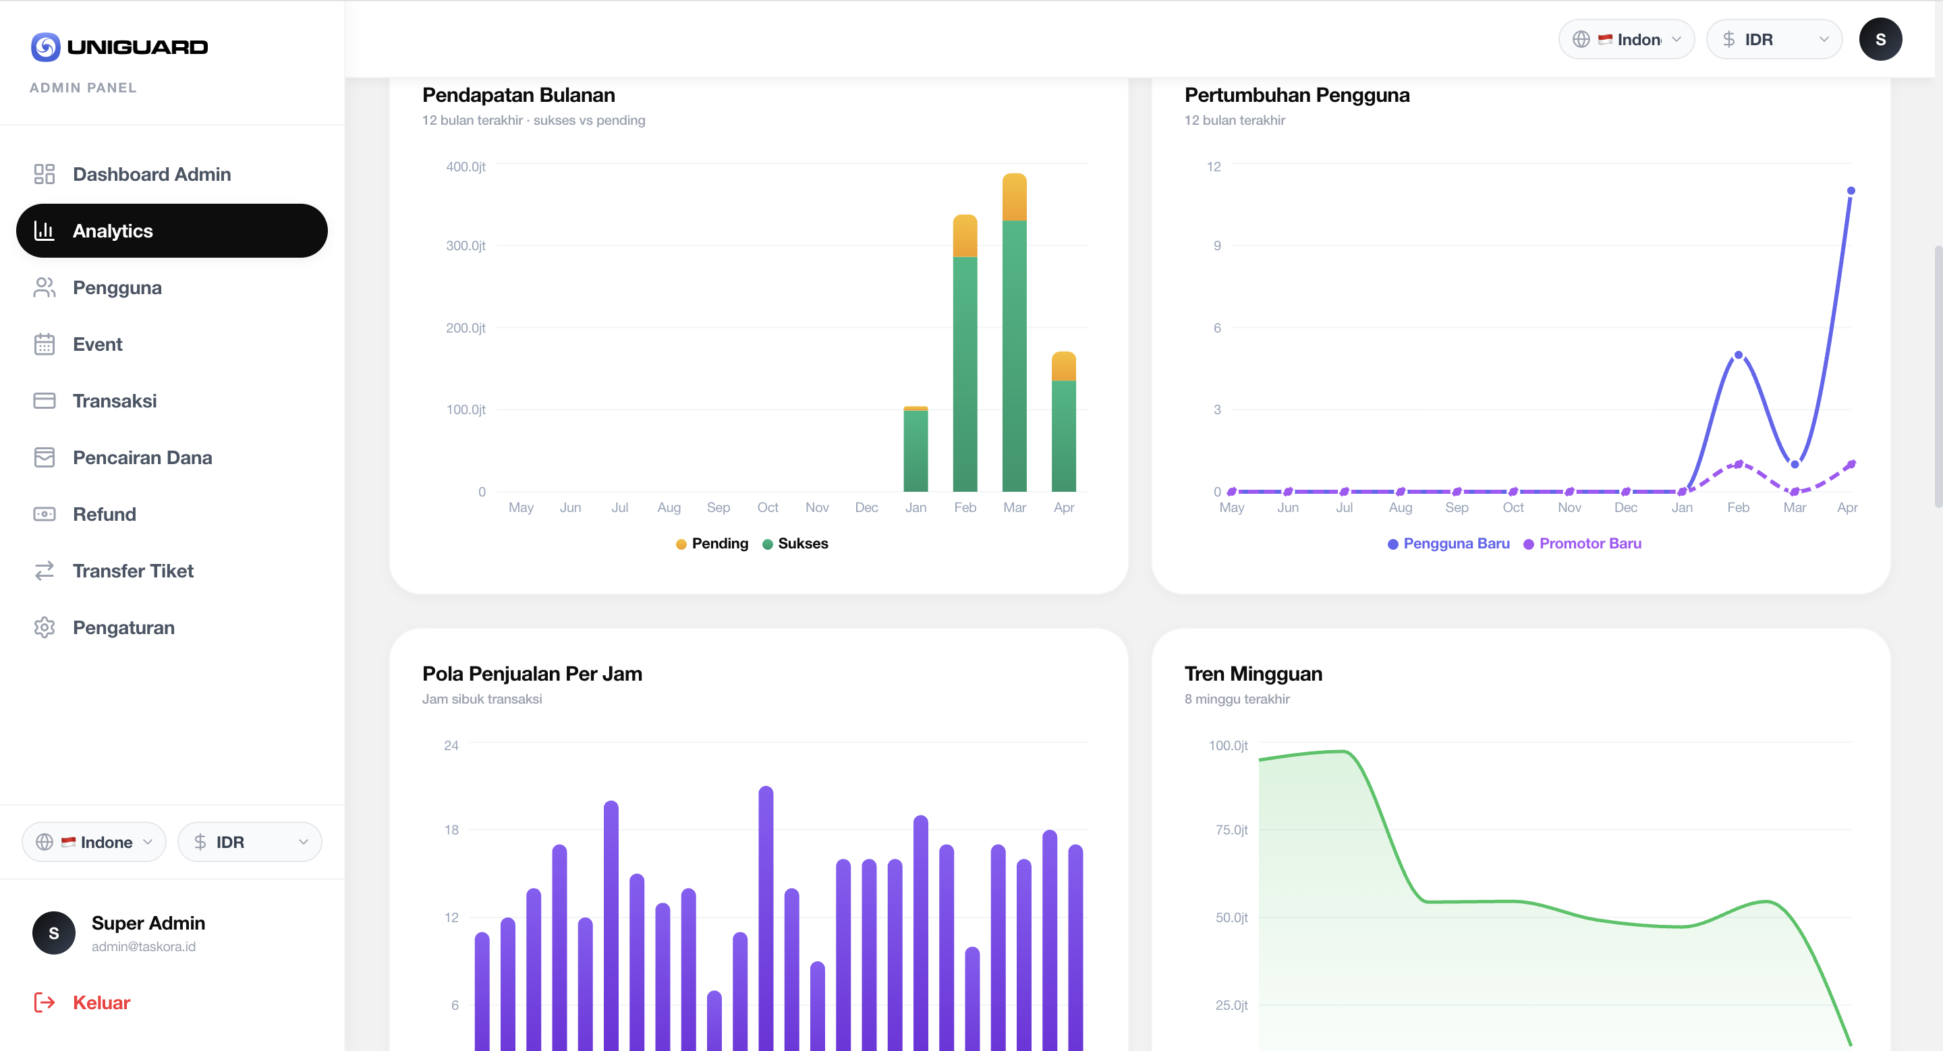Click the Pengguna users icon
Image resolution: width=1943 pixels, height=1051 pixels.
coord(44,287)
